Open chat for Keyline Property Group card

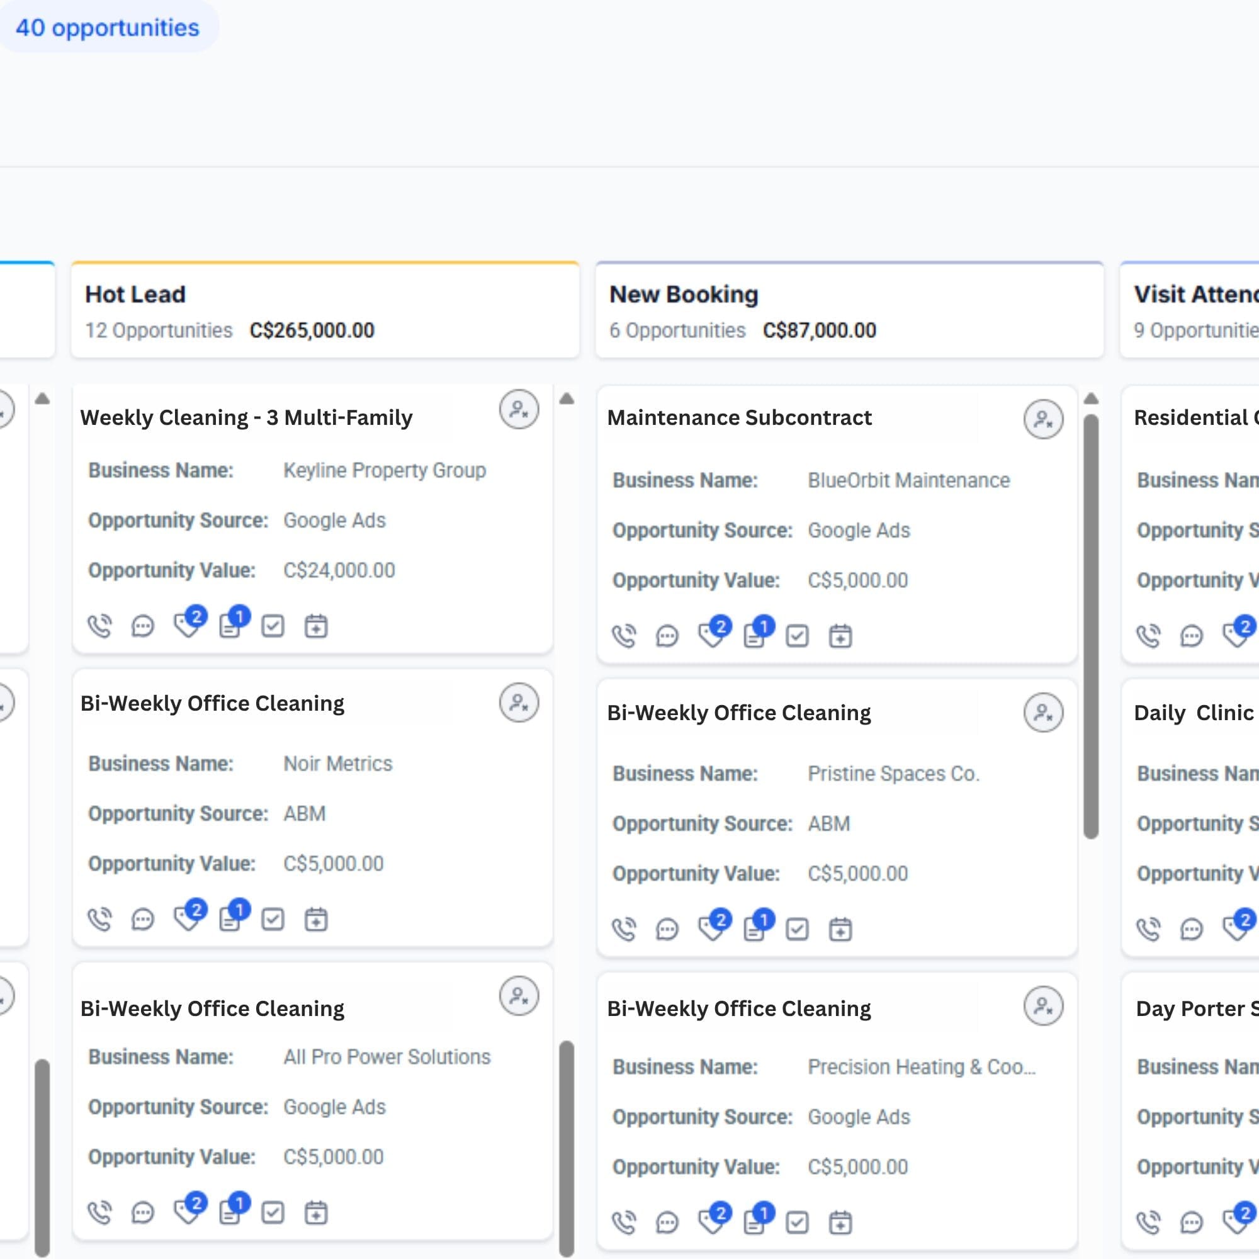click(x=143, y=626)
